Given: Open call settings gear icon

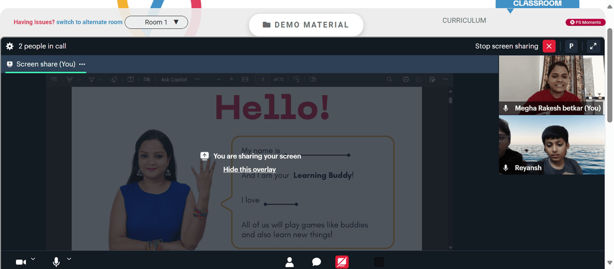Looking at the screenshot, I should tap(10, 46).
